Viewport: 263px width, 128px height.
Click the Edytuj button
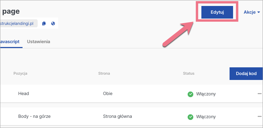pos(217,12)
